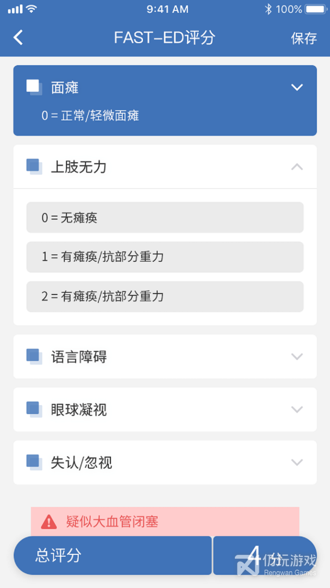Viewport: 330px width, 588px height.
Task: Collapse the 上肢无力 section
Action: 297,166
